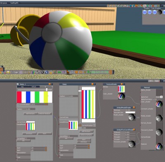Click the white SpecularColor swatch in DefaultModelShader
Image resolution: width=165 pixels, height=162 pixels.
coord(130,113)
